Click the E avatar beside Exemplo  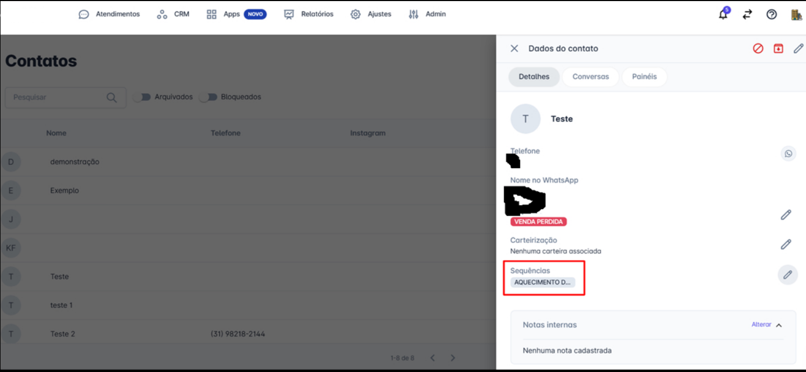[11, 191]
